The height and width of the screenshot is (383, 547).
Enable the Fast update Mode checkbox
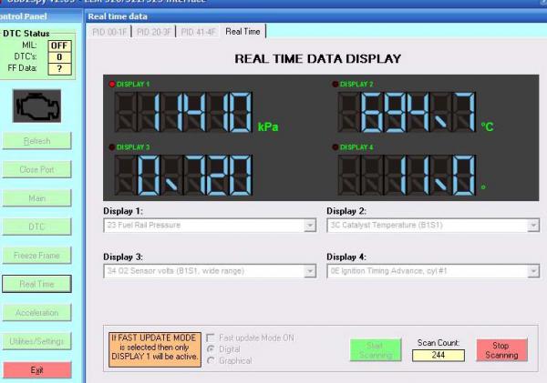click(x=212, y=337)
